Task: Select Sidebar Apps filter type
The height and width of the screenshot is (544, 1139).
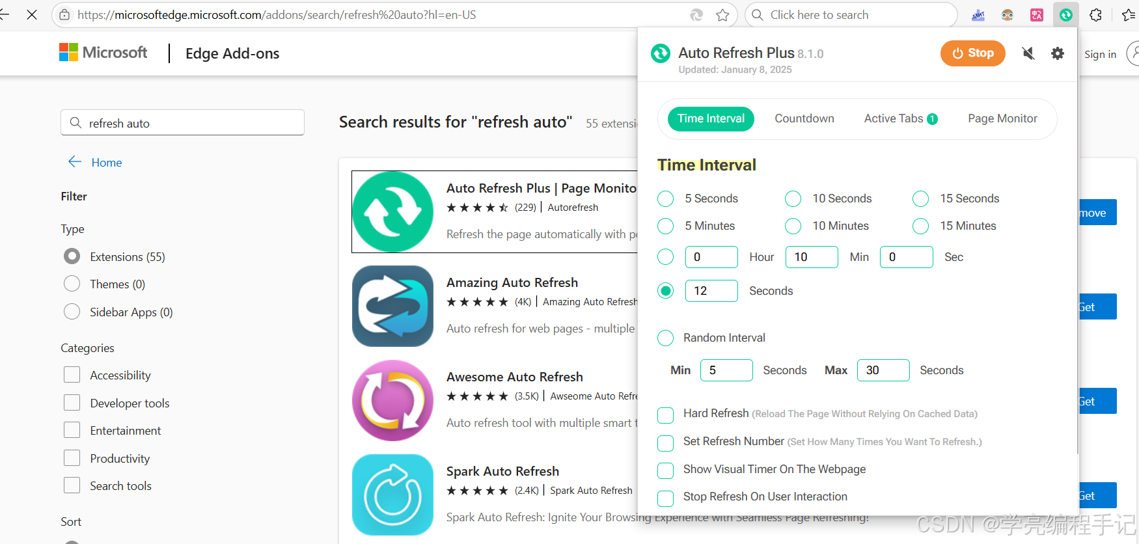Action: [x=72, y=312]
